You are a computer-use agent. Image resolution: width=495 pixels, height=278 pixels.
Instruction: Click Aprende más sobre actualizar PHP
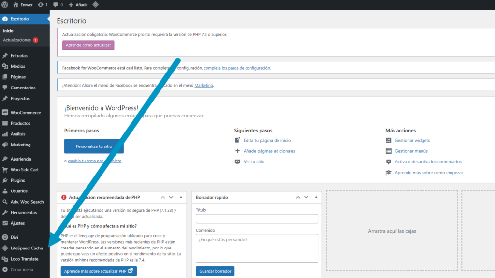coord(99,271)
